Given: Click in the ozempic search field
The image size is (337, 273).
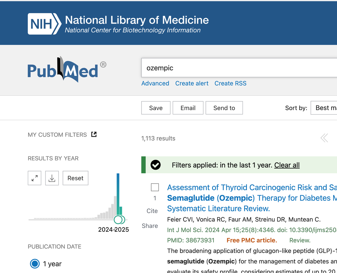Looking at the screenshot, I should click(239, 68).
